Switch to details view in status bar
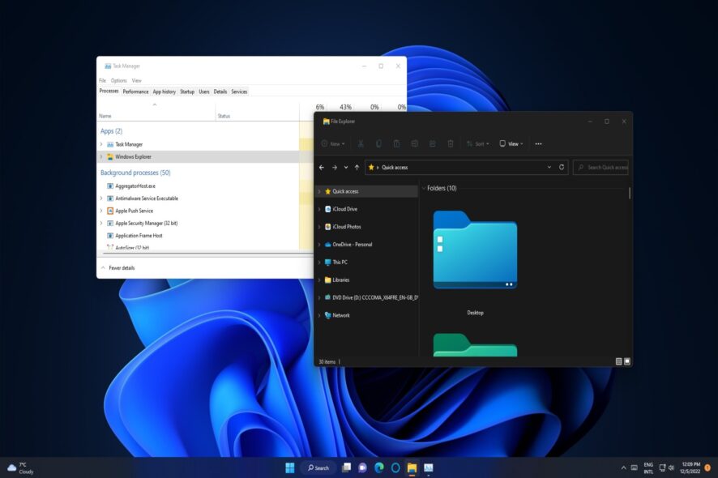Viewport: 718px width, 478px height. pyautogui.click(x=618, y=361)
